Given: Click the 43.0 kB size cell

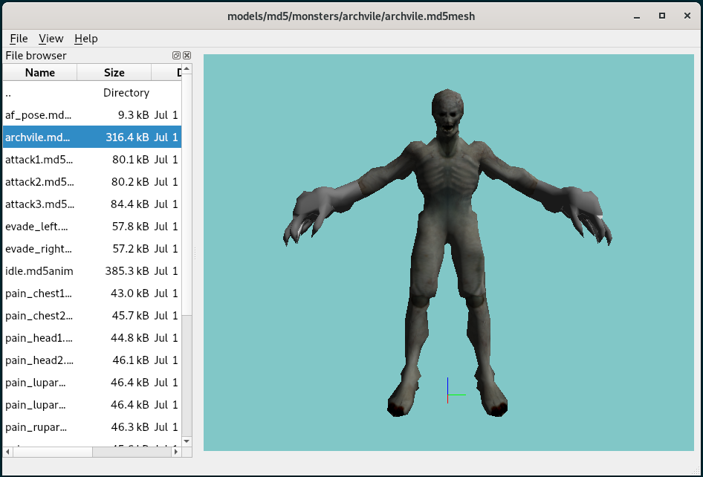Looking at the screenshot, I should 130,293.
